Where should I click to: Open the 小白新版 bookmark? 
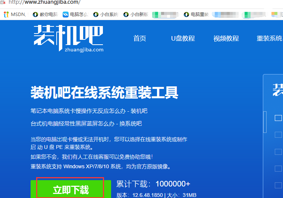pyautogui.click(x=136, y=15)
